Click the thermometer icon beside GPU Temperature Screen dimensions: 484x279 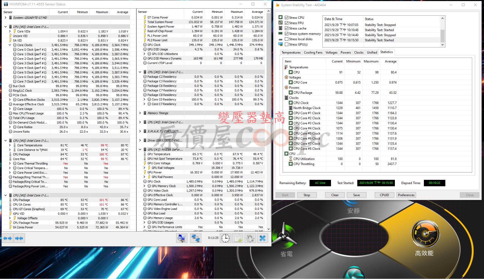tap(145, 154)
